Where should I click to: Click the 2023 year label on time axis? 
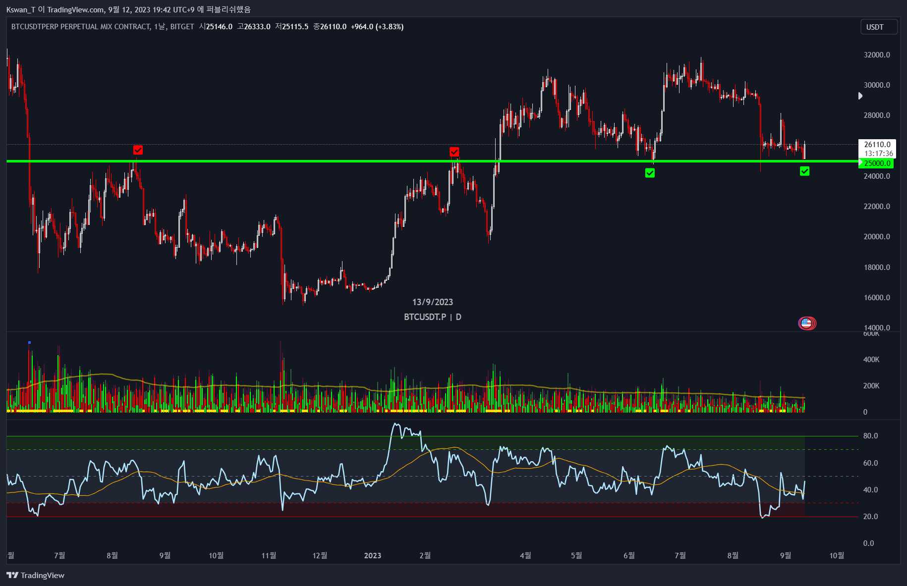[x=373, y=556]
